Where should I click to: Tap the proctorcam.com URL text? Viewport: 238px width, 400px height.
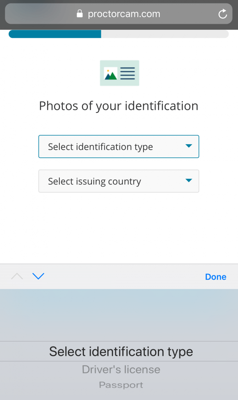(124, 14)
